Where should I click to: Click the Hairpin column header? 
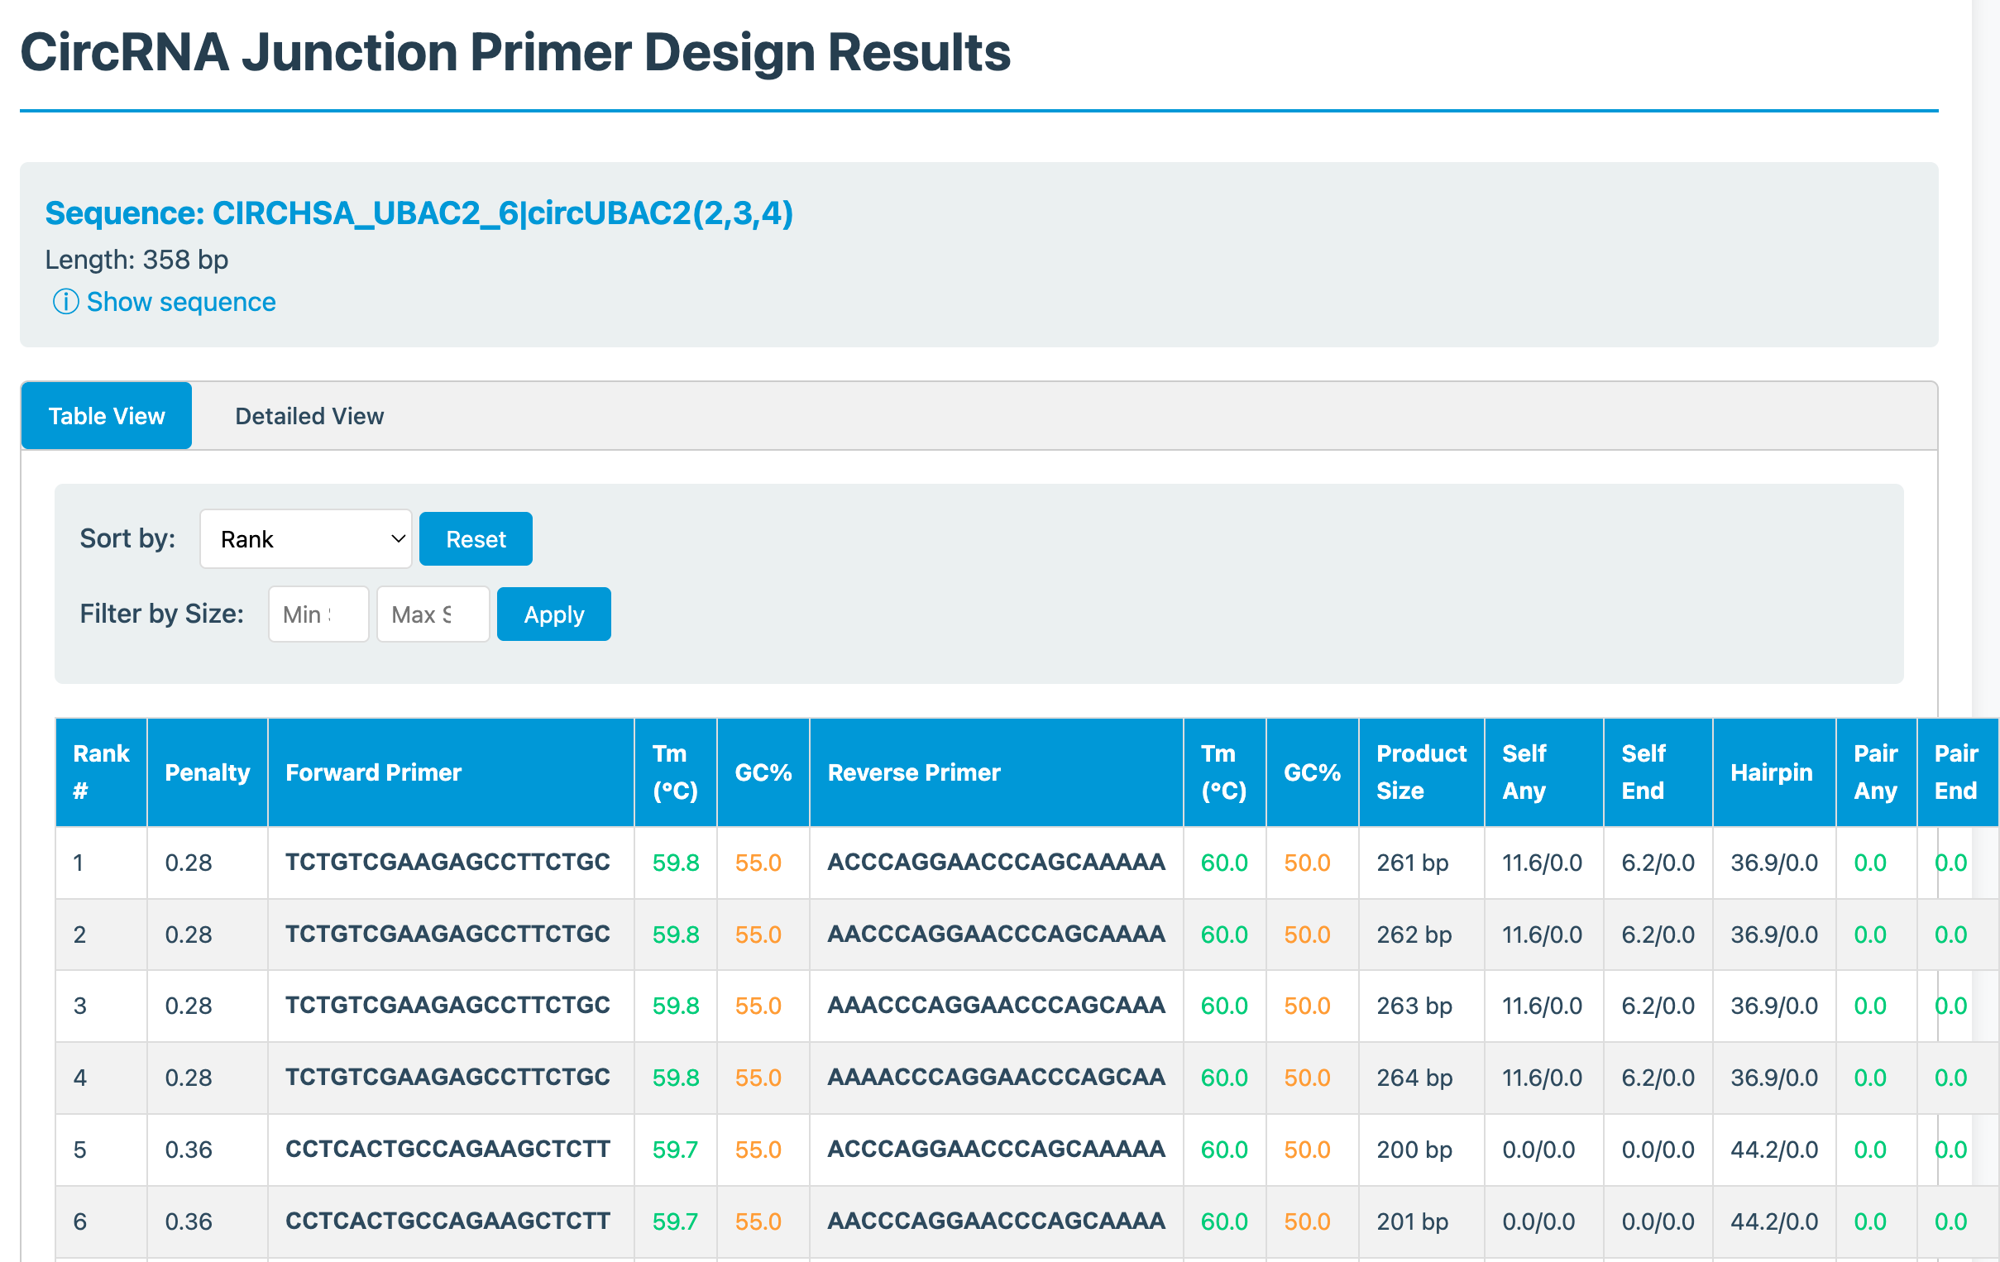point(1771,772)
